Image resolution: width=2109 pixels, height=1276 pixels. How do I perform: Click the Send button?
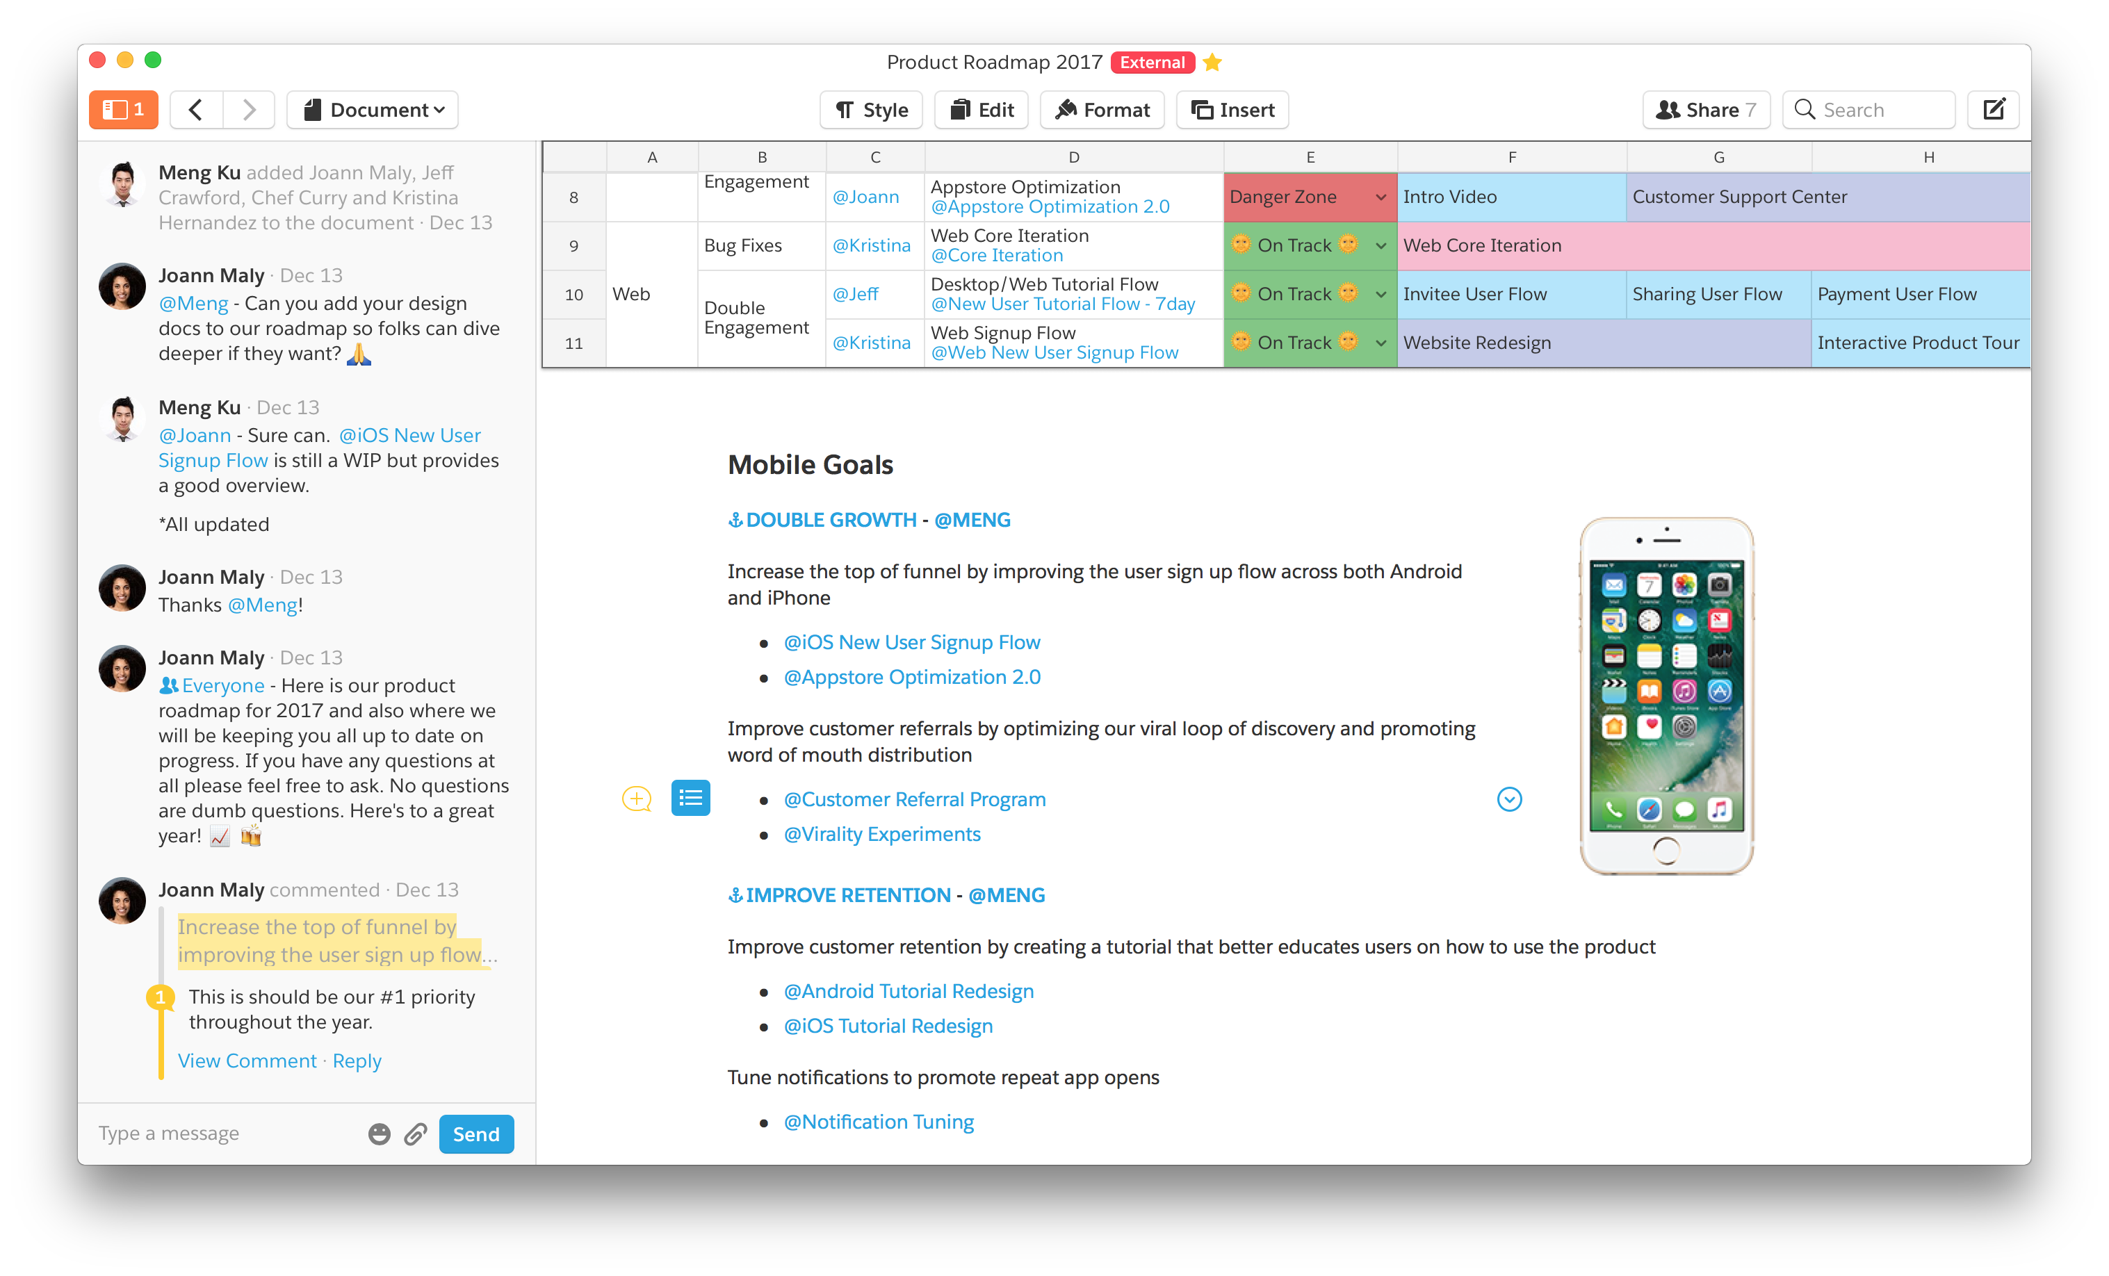click(x=476, y=1134)
